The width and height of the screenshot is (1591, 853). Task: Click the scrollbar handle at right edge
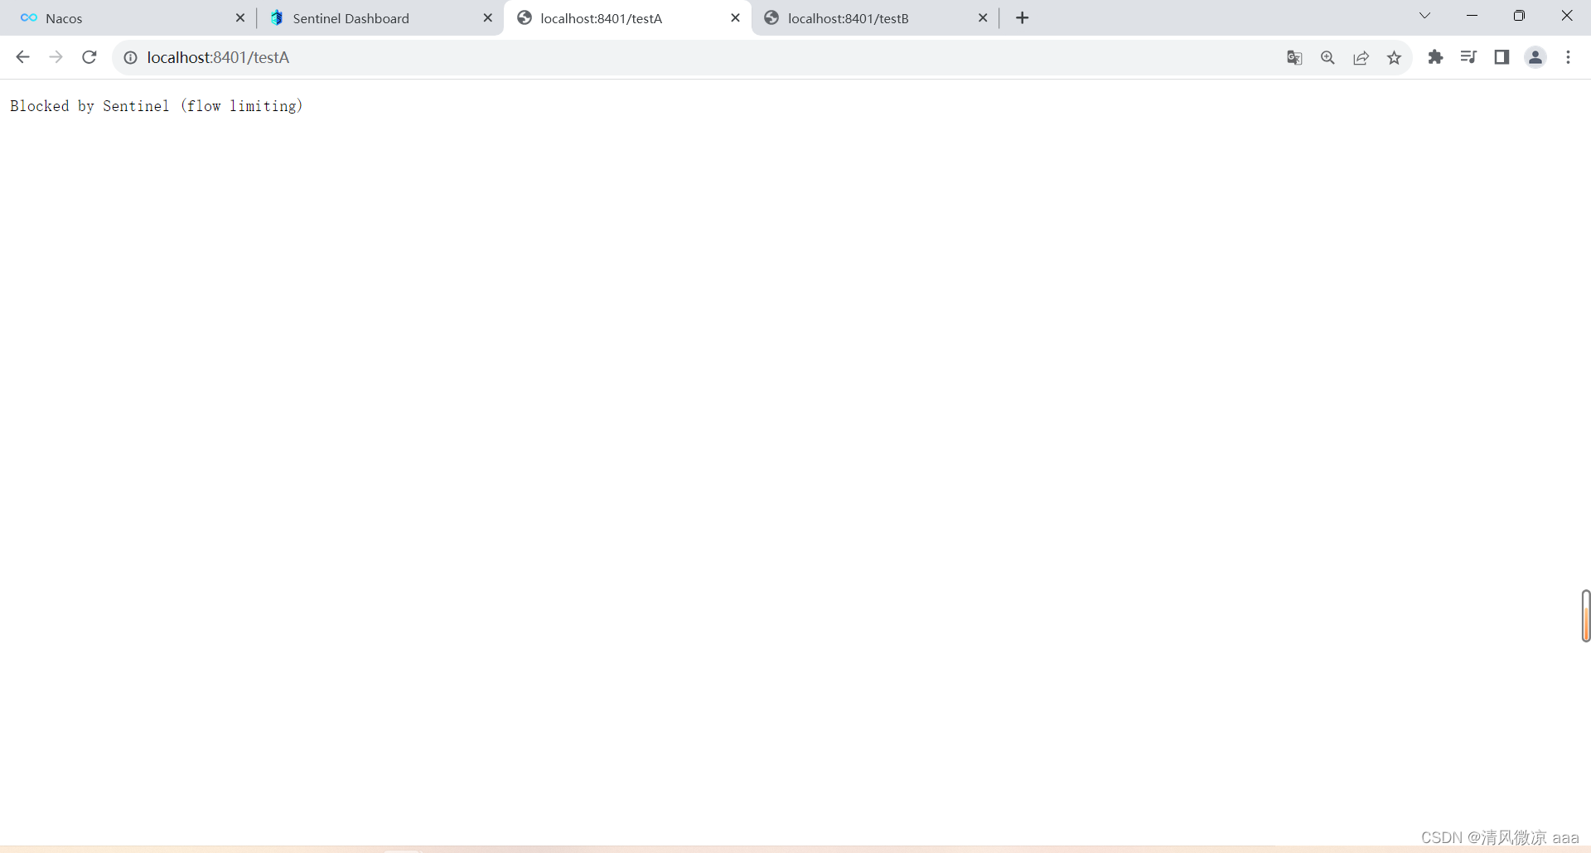[1585, 616]
